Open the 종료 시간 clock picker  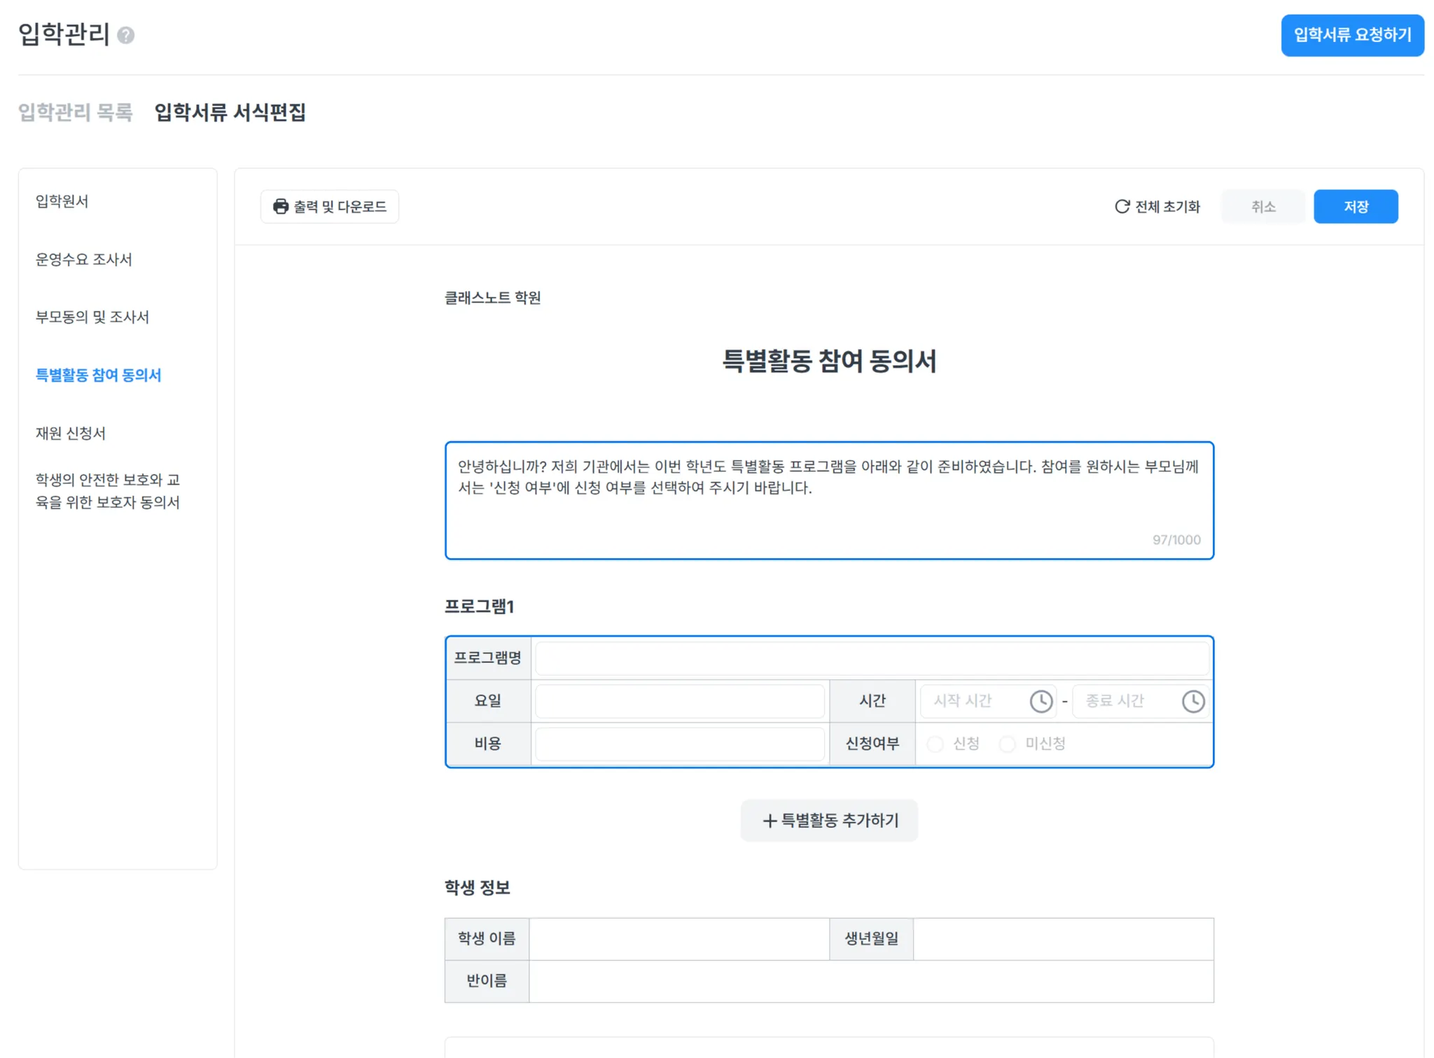coord(1192,701)
